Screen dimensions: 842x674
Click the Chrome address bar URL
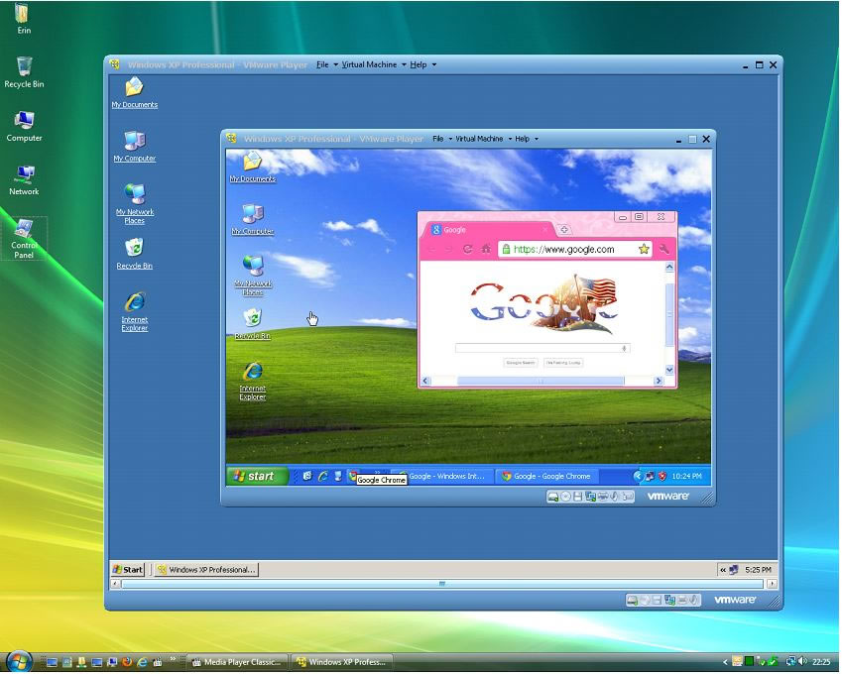click(x=564, y=249)
